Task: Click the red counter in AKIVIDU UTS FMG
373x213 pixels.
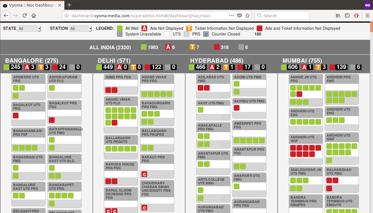Action: 237,108
